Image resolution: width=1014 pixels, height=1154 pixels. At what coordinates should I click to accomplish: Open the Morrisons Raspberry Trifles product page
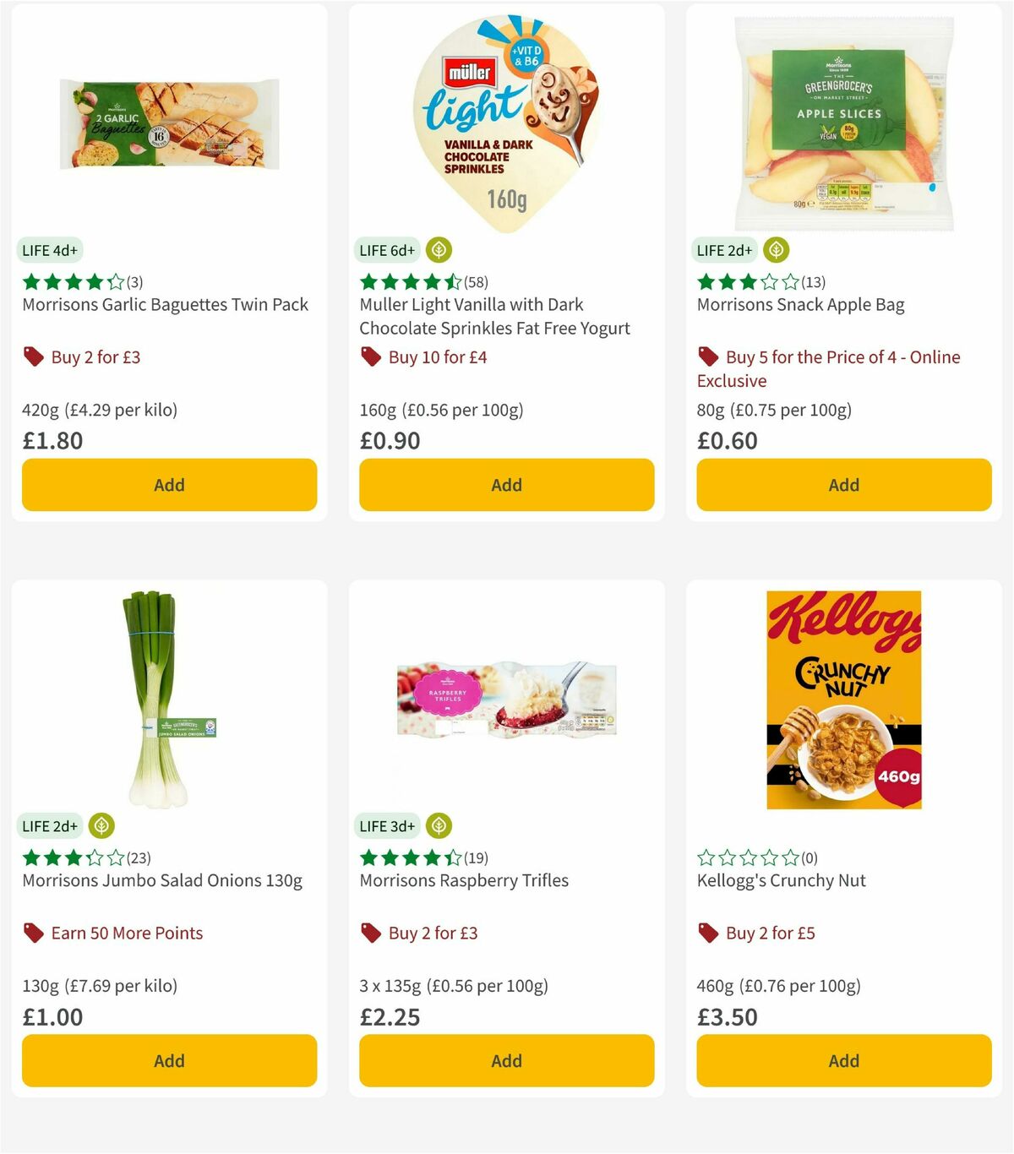(464, 880)
